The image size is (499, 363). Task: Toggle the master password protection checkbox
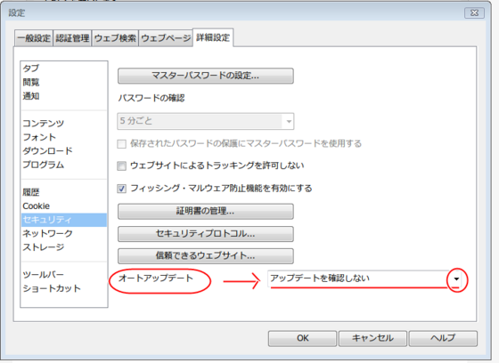(121, 144)
